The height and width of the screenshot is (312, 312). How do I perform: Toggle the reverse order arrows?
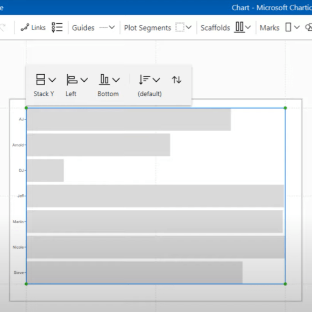click(176, 80)
